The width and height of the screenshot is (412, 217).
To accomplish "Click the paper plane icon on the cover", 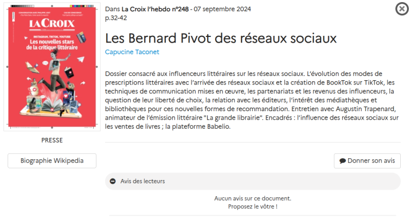I will 81,59.
